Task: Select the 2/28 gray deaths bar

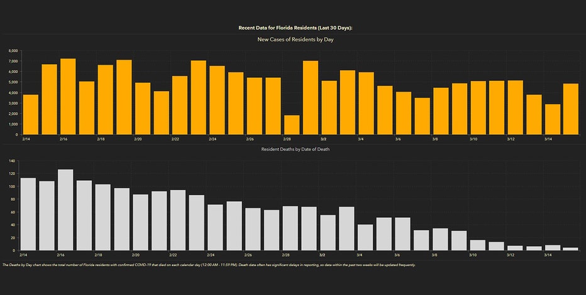Action: point(290,228)
